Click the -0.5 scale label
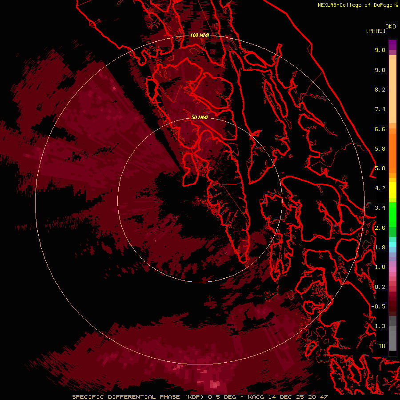 pyautogui.click(x=378, y=307)
